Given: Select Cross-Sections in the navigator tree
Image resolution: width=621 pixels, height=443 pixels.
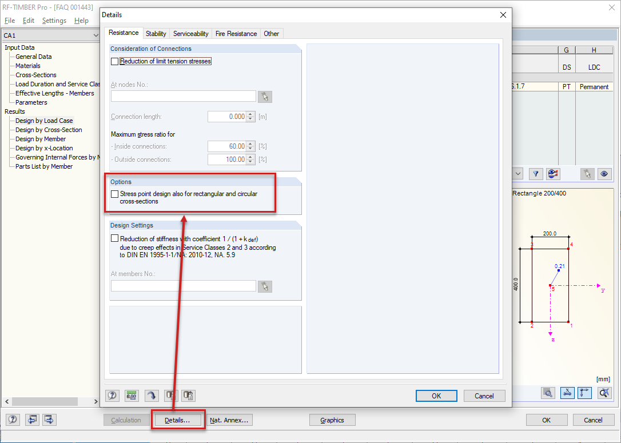Looking at the screenshot, I should pyautogui.click(x=36, y=75).
